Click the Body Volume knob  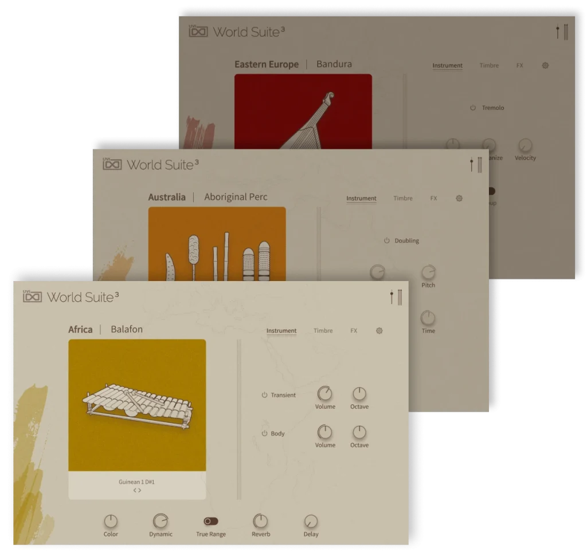[325, 432]
